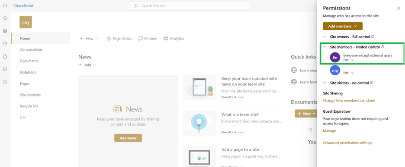Click the first Quick links globe icon
Screen dimensions: 405x167
[294, 70]
